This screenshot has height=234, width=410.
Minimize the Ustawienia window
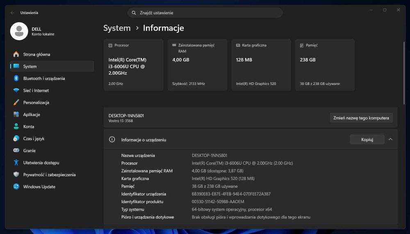(371, 10)
